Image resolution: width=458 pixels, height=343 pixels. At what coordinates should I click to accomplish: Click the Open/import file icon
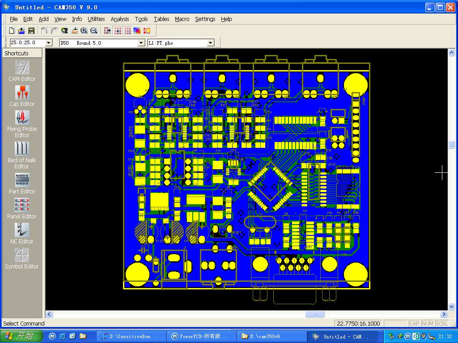pyautogui.click(x=21, y=31)
